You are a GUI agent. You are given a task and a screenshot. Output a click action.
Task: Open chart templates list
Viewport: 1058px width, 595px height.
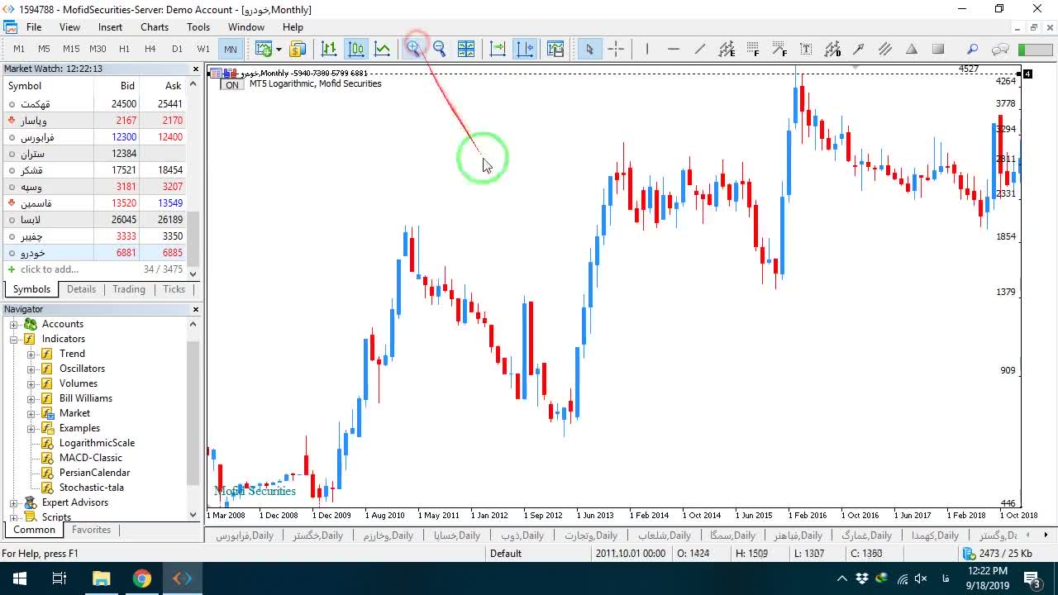pos(555,49)
